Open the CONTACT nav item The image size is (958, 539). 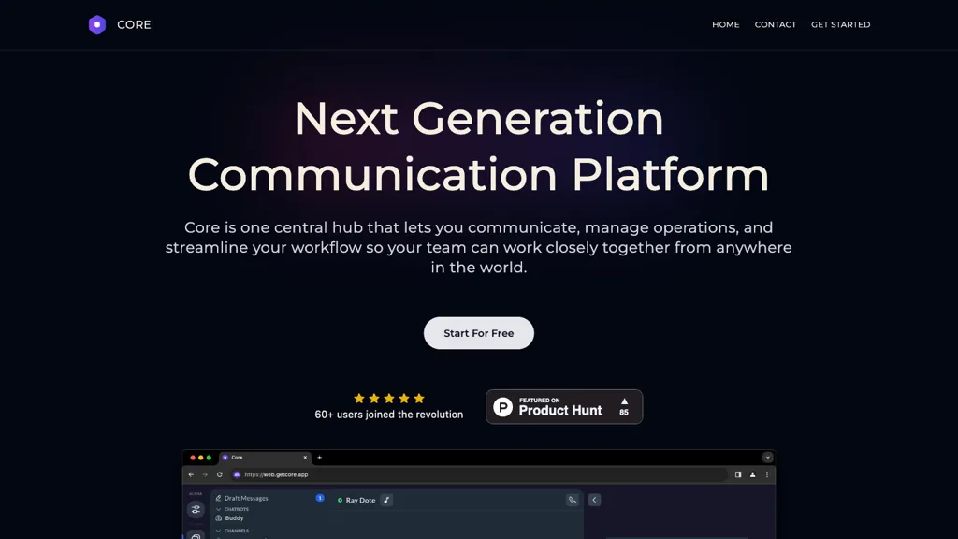click(x=776, y=24)
